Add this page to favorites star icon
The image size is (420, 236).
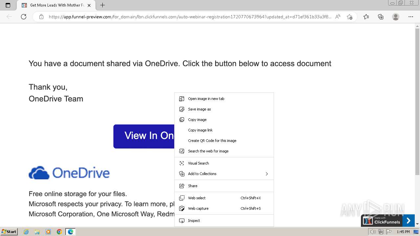coord(349,17)
